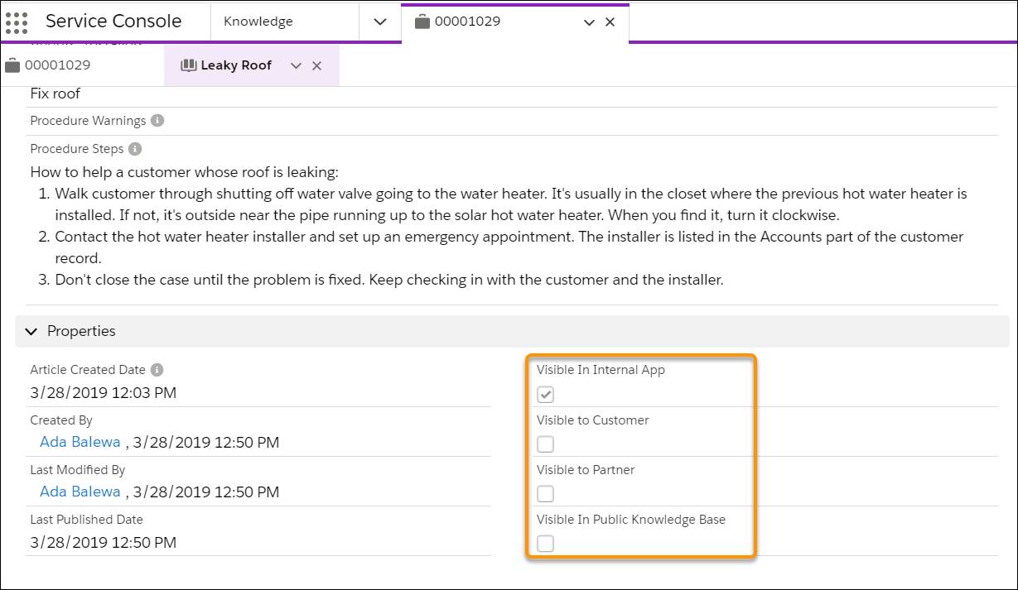Image resolution: width=1018 pixels, height=590 pixels.
Task: Open Ada Balewa under Last Modified By
Action: (80, 492)
